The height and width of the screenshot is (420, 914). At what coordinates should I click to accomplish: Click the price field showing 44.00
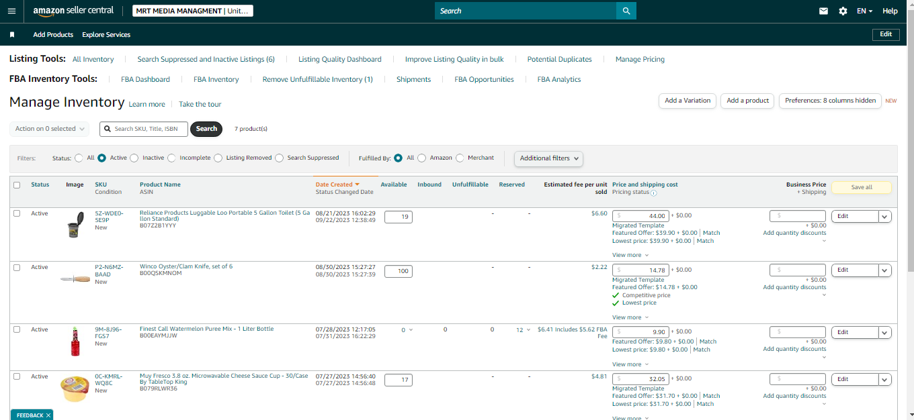click(640, 216)
